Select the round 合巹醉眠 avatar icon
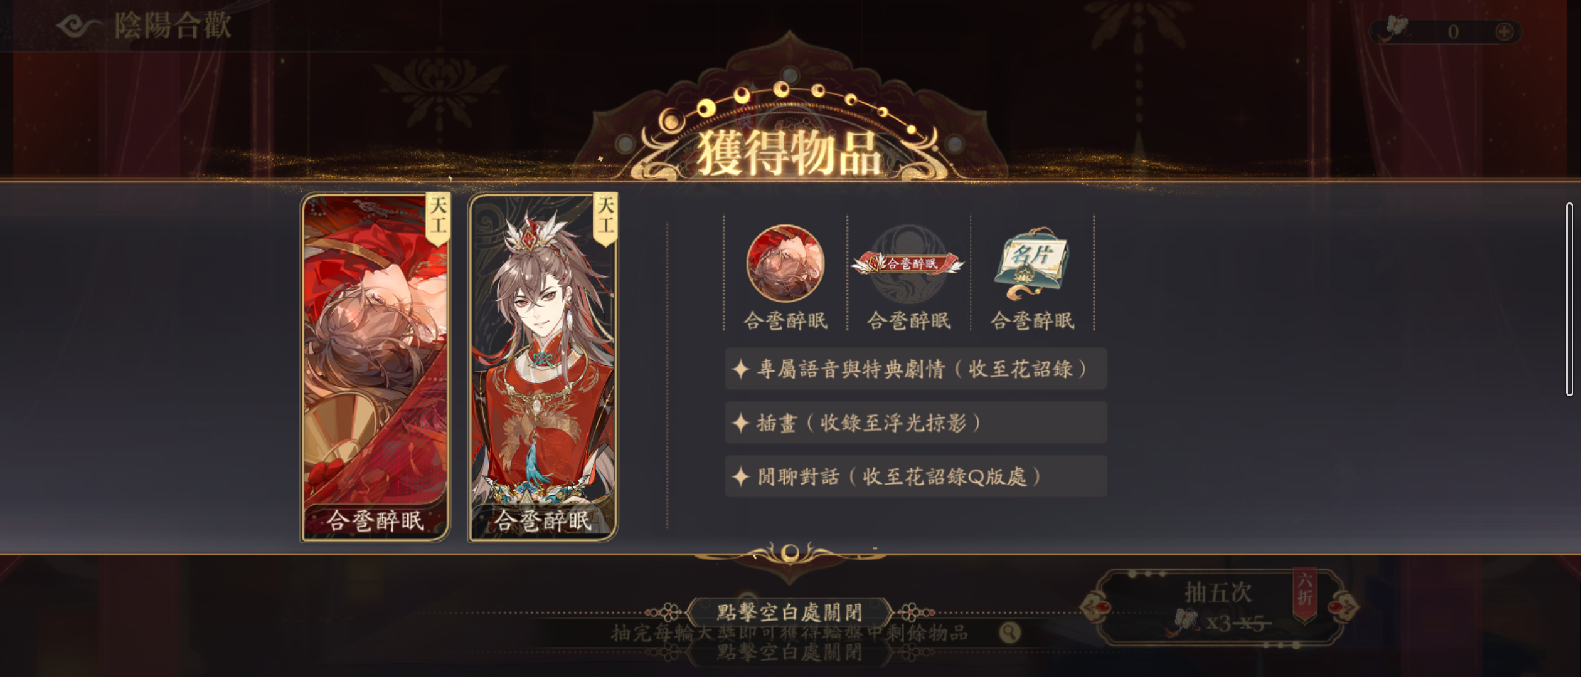 click(785, 263)
